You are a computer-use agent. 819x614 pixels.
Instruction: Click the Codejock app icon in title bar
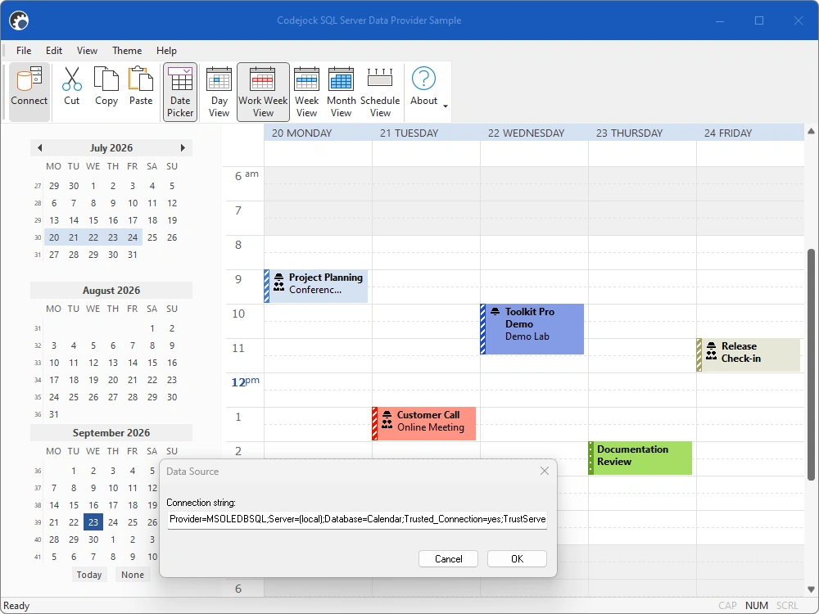click(x=20, y=20)
